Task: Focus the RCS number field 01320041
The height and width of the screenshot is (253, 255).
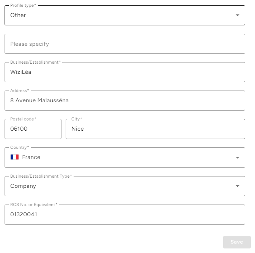Action: point(124,215)
